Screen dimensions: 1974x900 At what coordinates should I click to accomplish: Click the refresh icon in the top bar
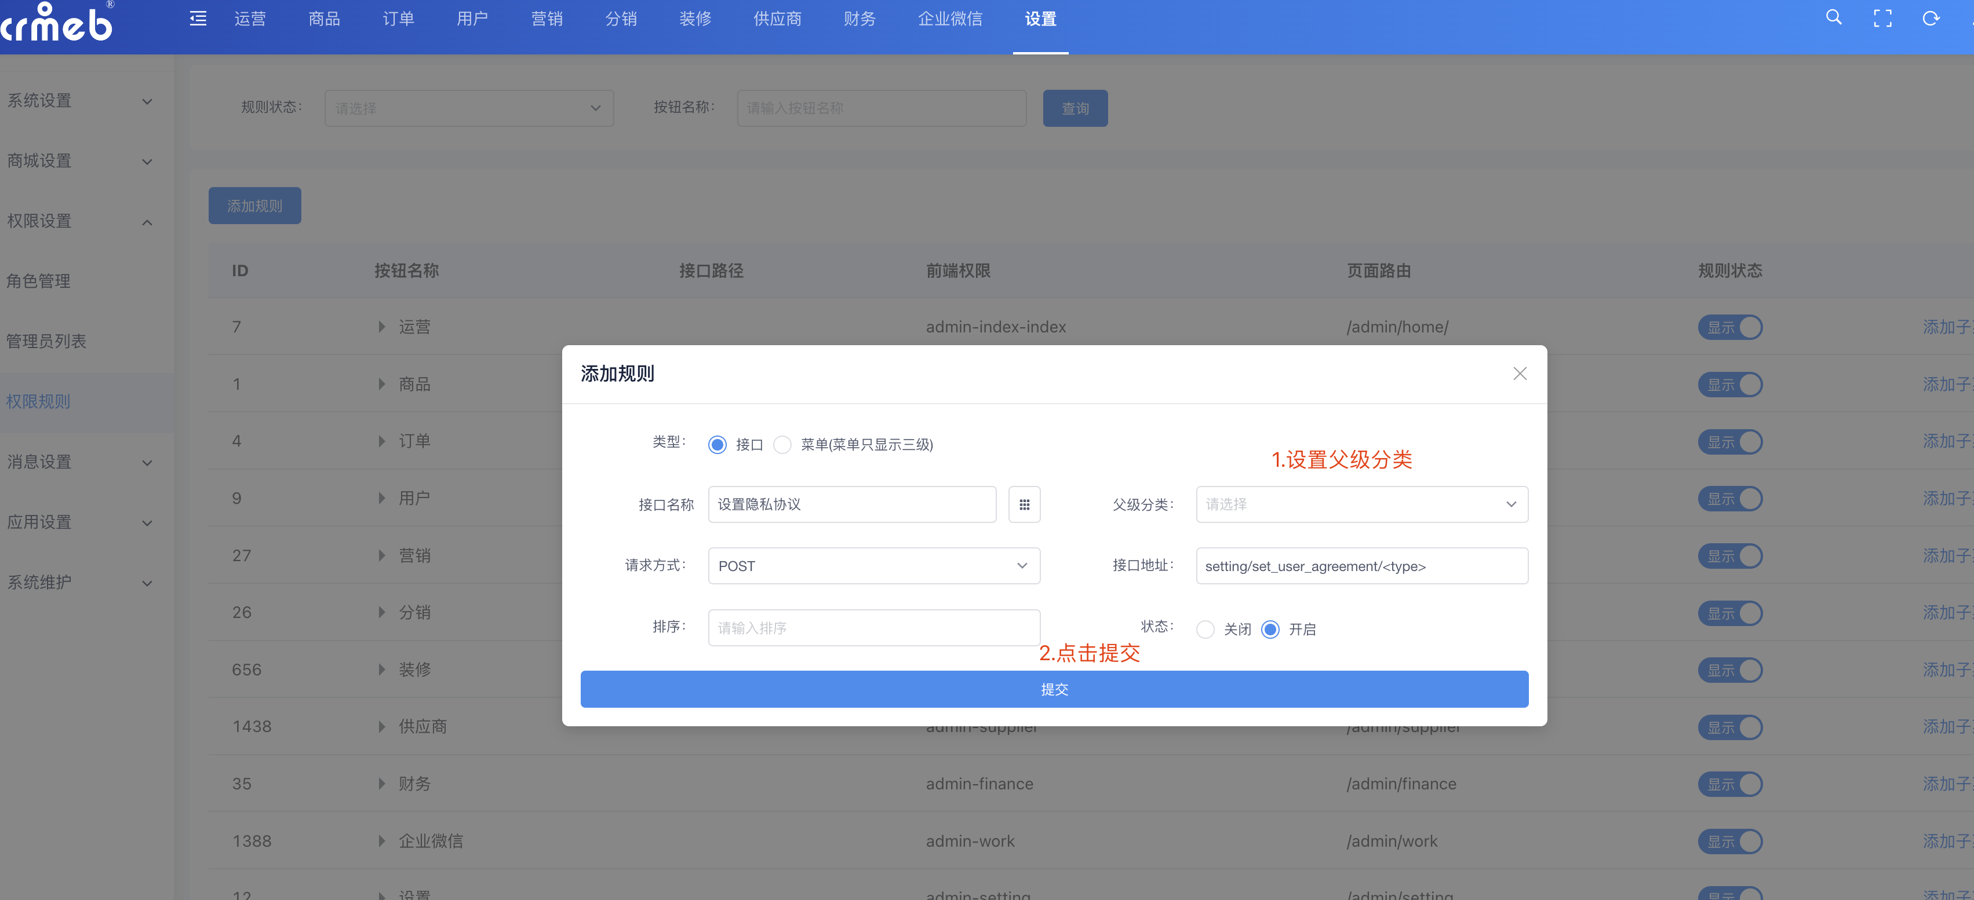[1931, 19]
